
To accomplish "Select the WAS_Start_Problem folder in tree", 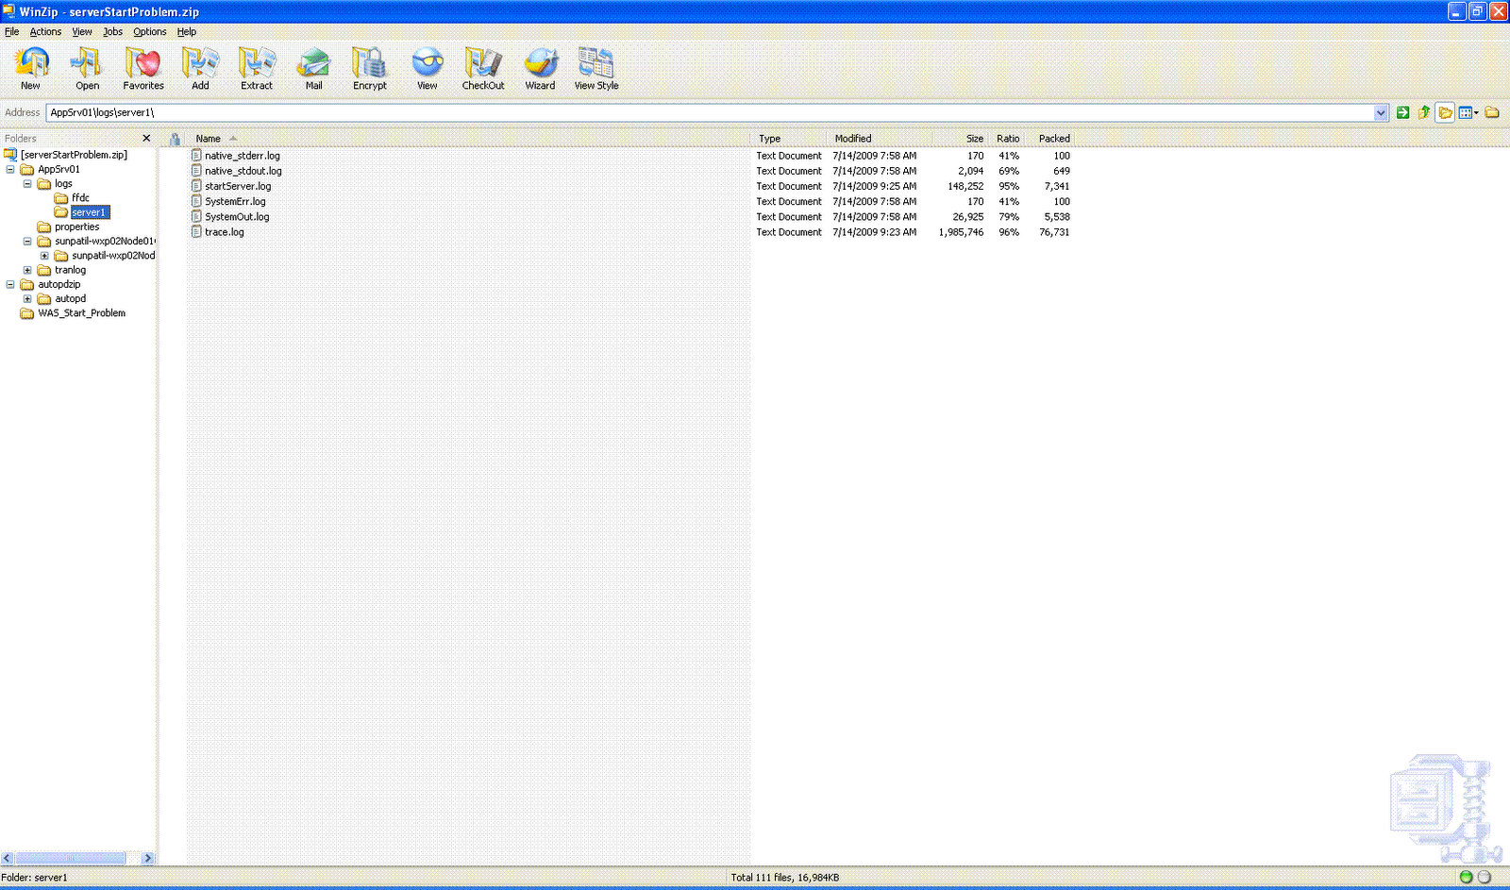I will pyautogui.click(x=81, y=313).
